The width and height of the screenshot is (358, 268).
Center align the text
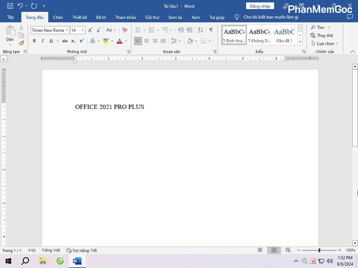(x=146, y=41)
